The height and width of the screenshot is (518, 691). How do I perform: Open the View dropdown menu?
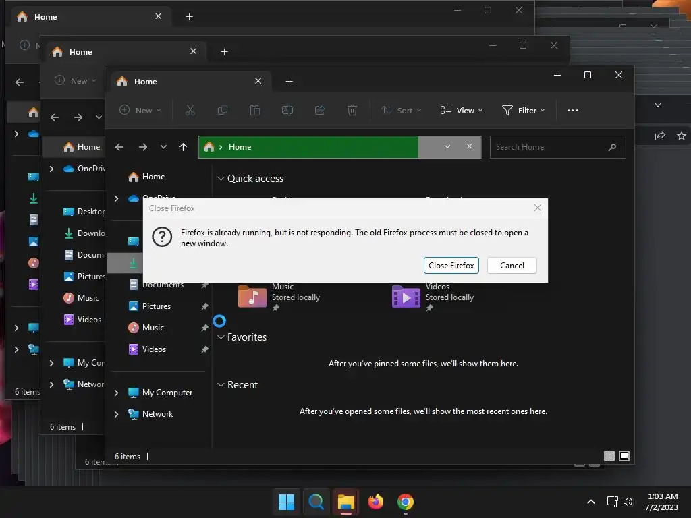point(462,110)
